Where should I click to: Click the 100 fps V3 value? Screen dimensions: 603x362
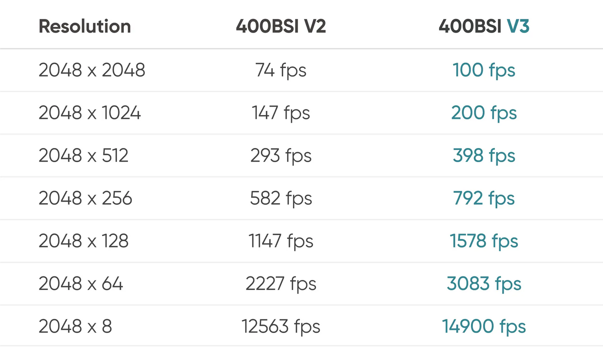click(x=484, y=70)
